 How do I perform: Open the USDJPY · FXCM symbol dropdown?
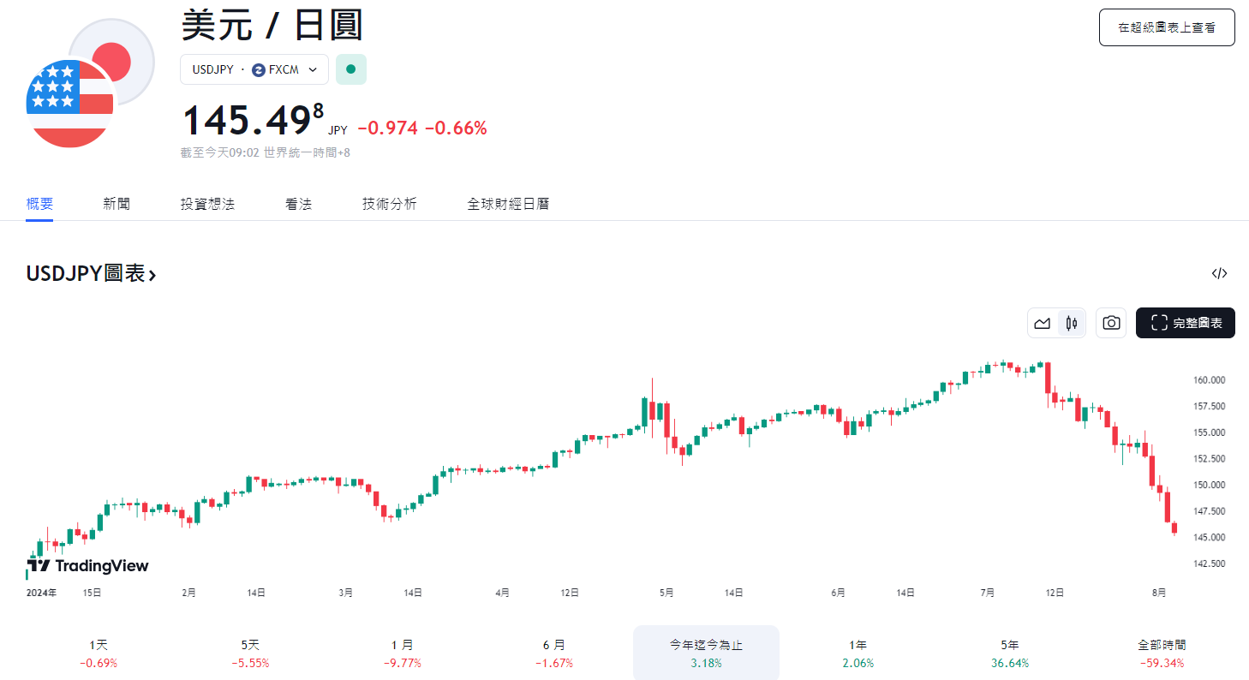[x=254, y=69]
